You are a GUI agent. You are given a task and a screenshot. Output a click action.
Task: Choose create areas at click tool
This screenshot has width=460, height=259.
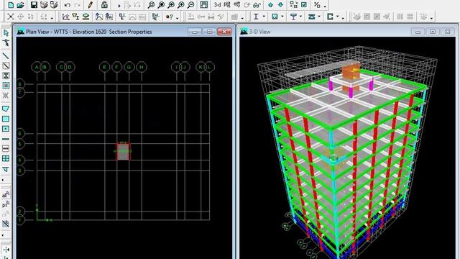click(x=6, y=129)
